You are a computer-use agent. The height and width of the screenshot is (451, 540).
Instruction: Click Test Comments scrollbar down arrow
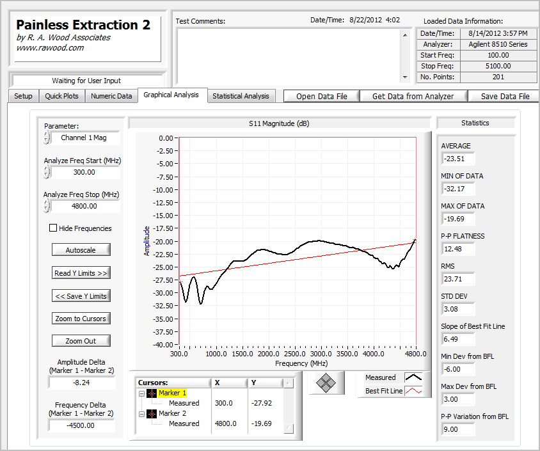pos(405,77)
